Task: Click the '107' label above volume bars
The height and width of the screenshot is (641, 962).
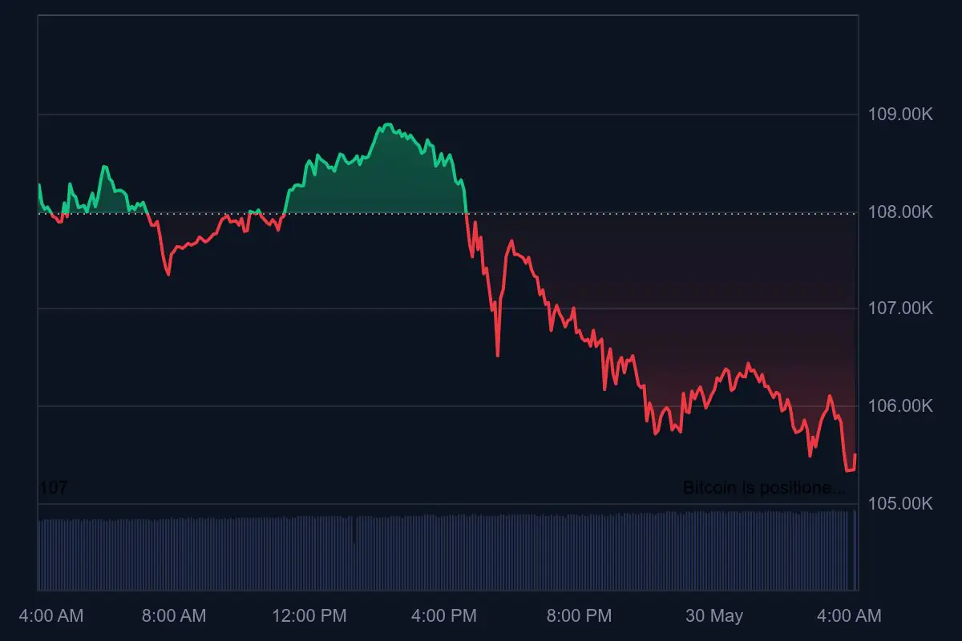Action: click(x=53, y=487)
